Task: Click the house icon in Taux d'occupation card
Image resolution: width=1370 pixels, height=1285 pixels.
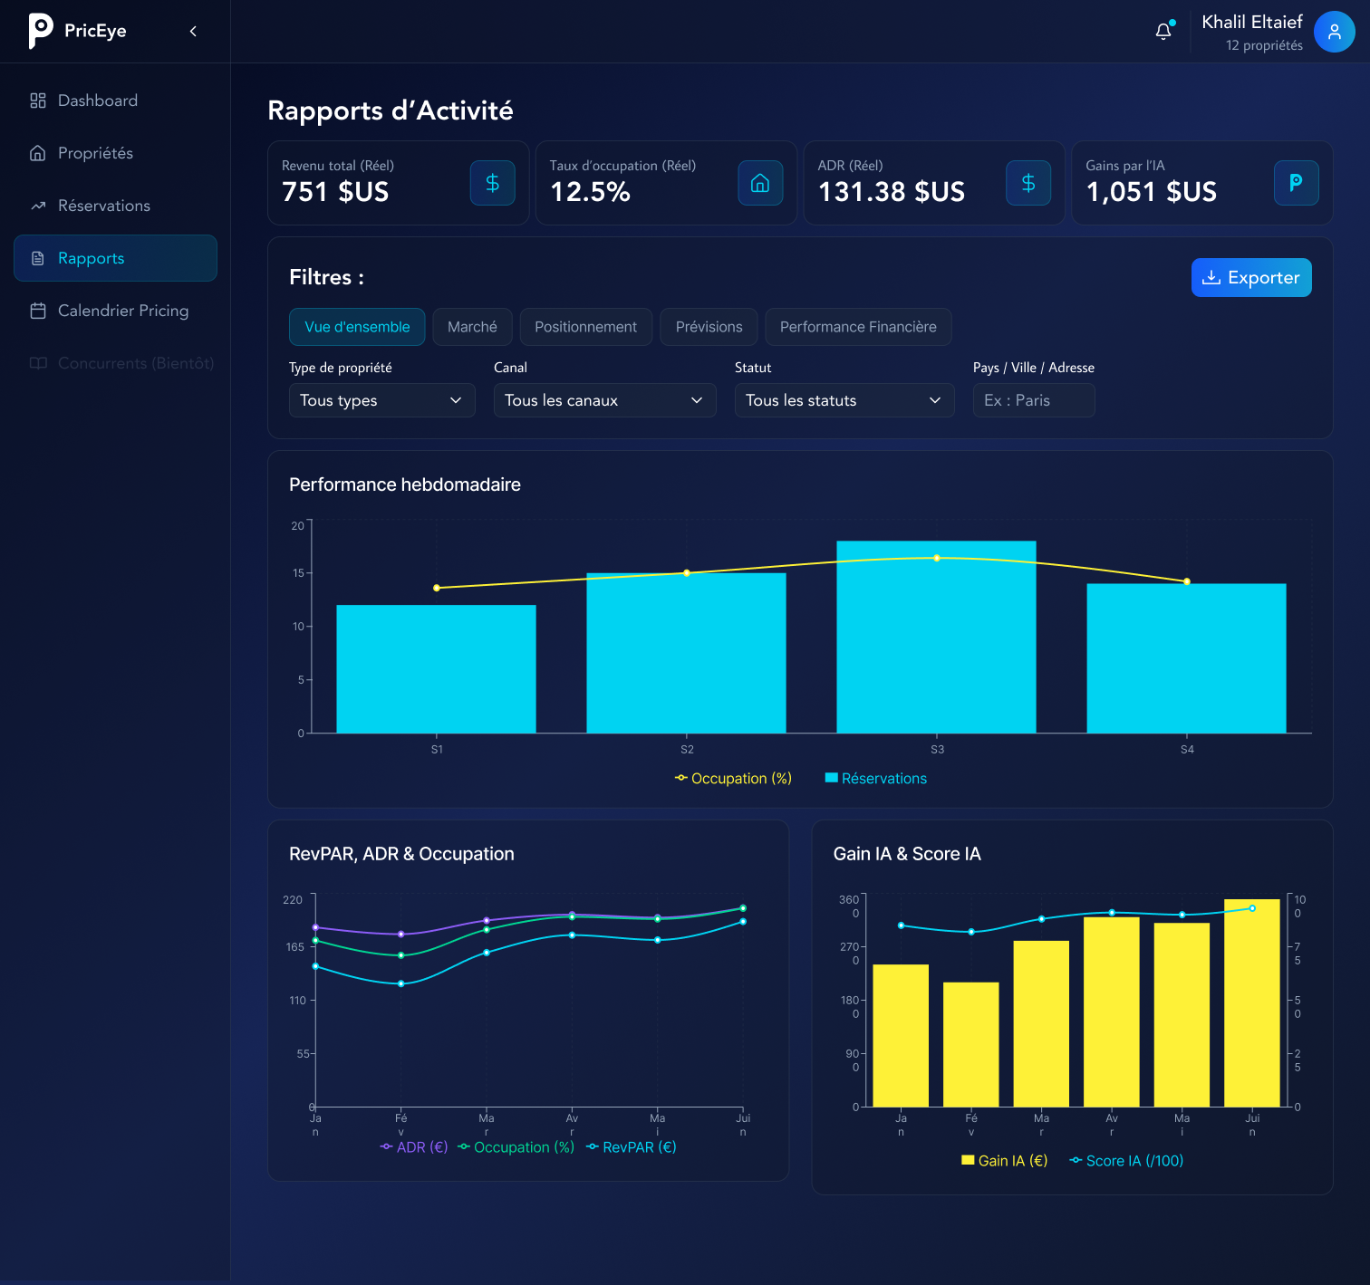Action: pos(760,183)
